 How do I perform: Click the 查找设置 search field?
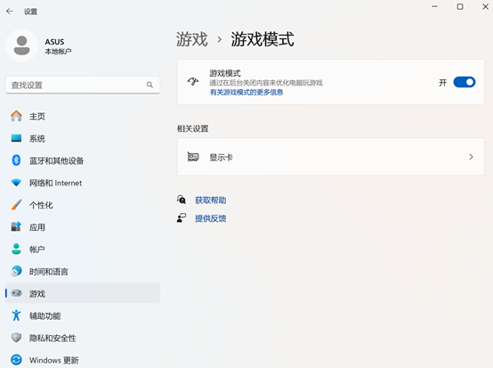83,85
